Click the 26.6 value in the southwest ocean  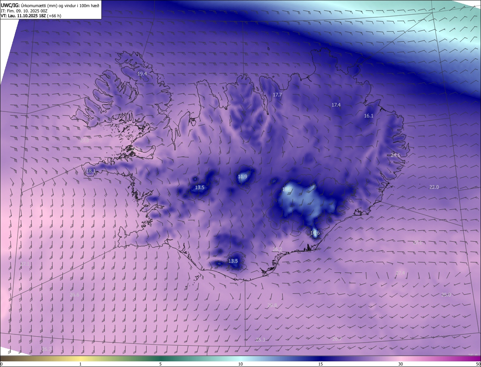74,295
